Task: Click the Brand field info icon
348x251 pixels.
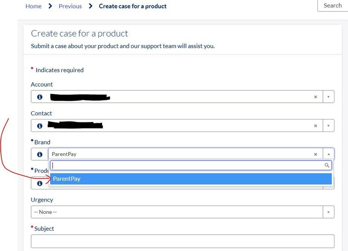Action: click(40, 154)
